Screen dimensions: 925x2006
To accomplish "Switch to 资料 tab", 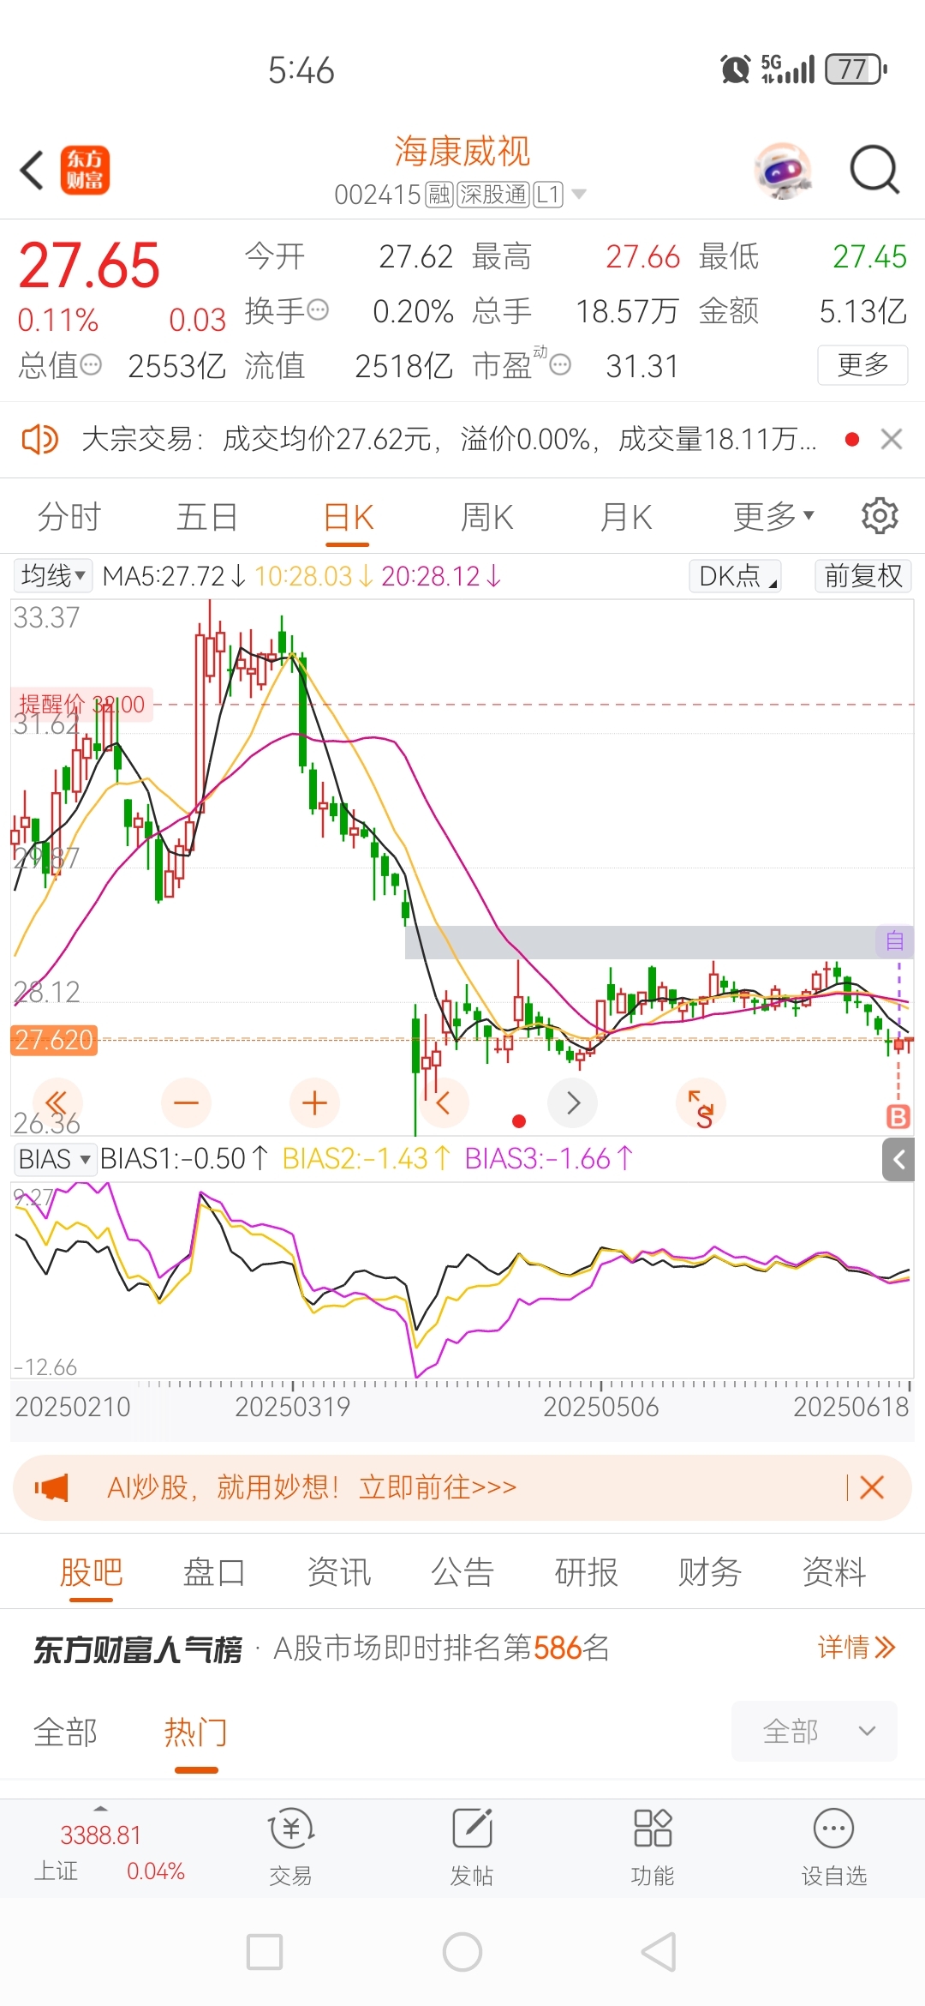I will 834,1572.
